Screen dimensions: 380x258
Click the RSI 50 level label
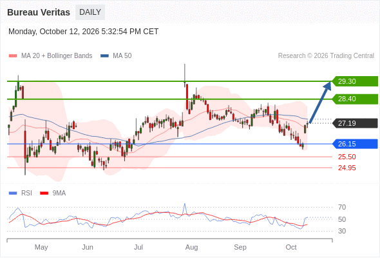pyautogui.click(x=342, y=219)
